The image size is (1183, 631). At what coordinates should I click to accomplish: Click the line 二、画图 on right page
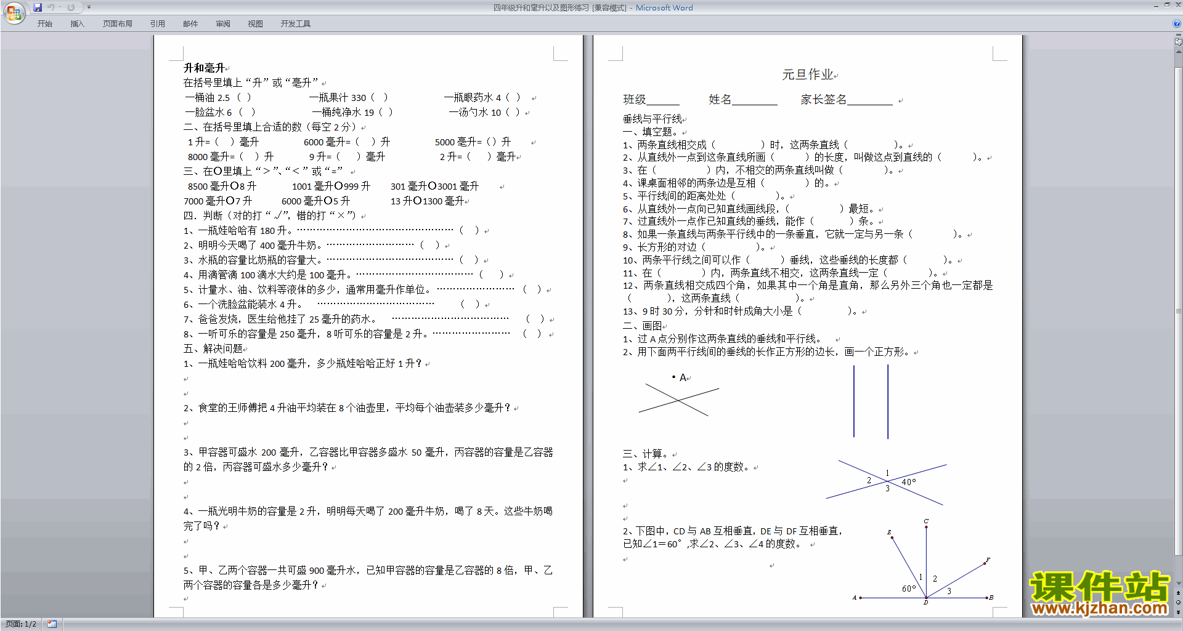click(642, 326)
